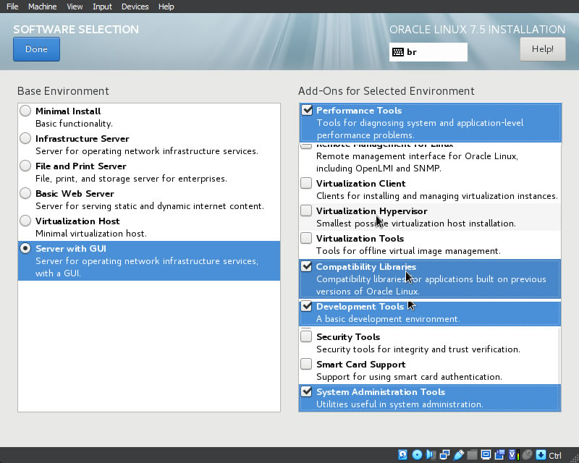Click the Help! button
579x463 pixels.
542,49
